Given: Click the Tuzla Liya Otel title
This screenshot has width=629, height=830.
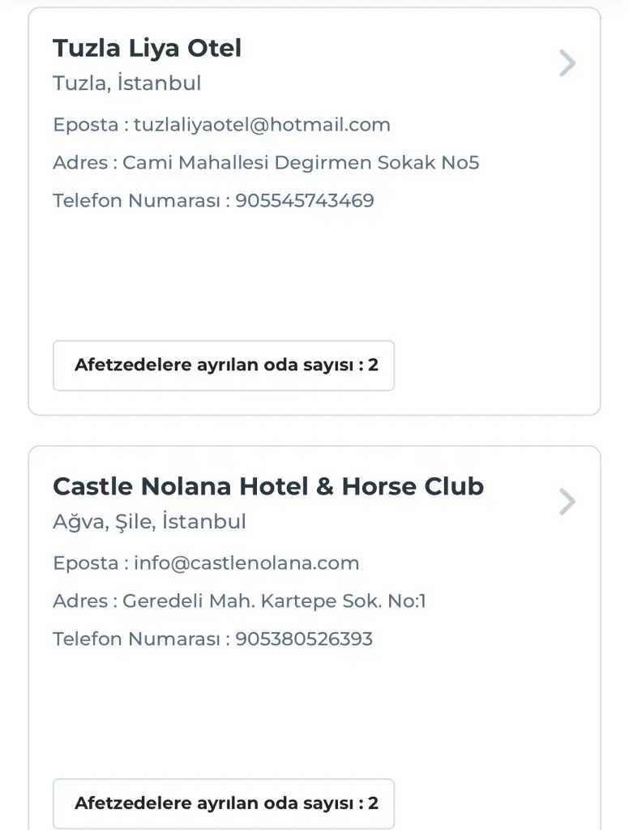Looking at the screenshot, I should pos(147,49).
